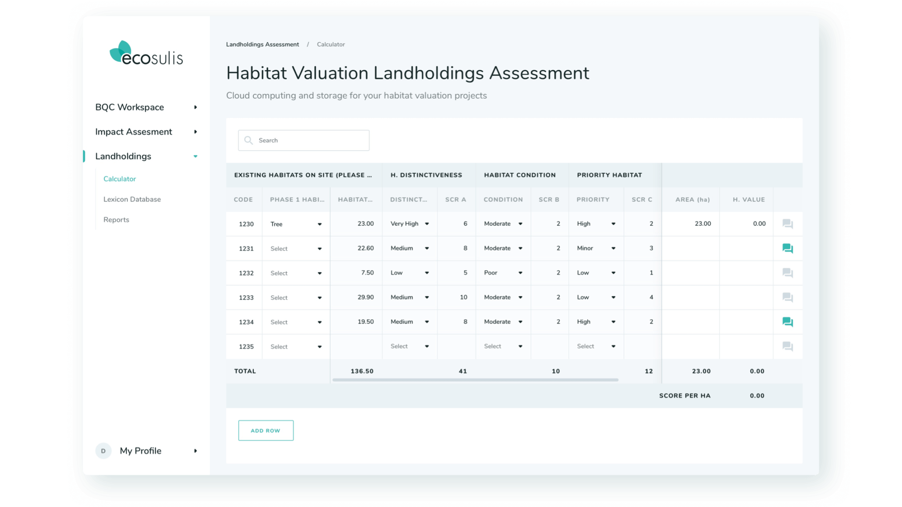Click habitat value 23.00 in row 1230

366,224
